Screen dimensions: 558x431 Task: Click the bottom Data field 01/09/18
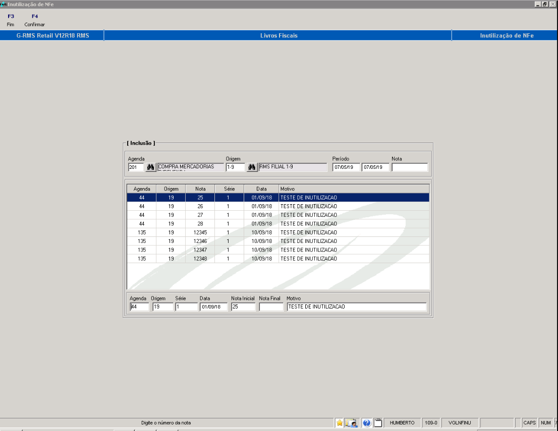213,307
